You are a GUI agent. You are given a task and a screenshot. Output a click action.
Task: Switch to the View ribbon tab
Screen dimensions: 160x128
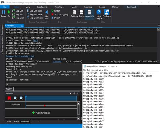pos(28,7)
